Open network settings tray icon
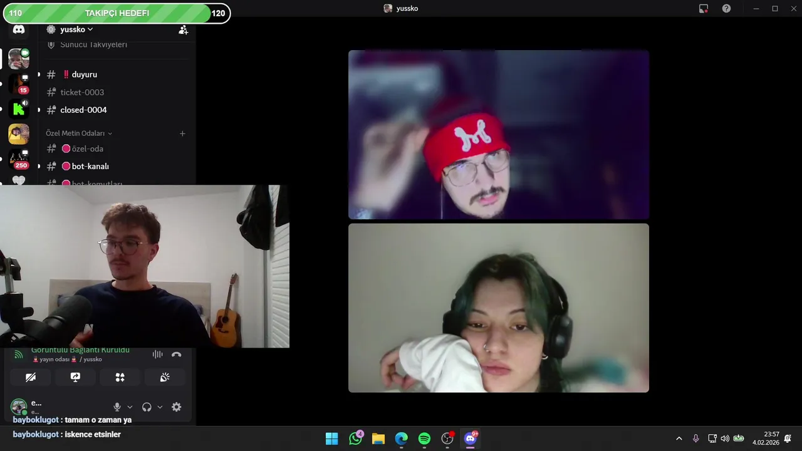 (x=712, y=438)
